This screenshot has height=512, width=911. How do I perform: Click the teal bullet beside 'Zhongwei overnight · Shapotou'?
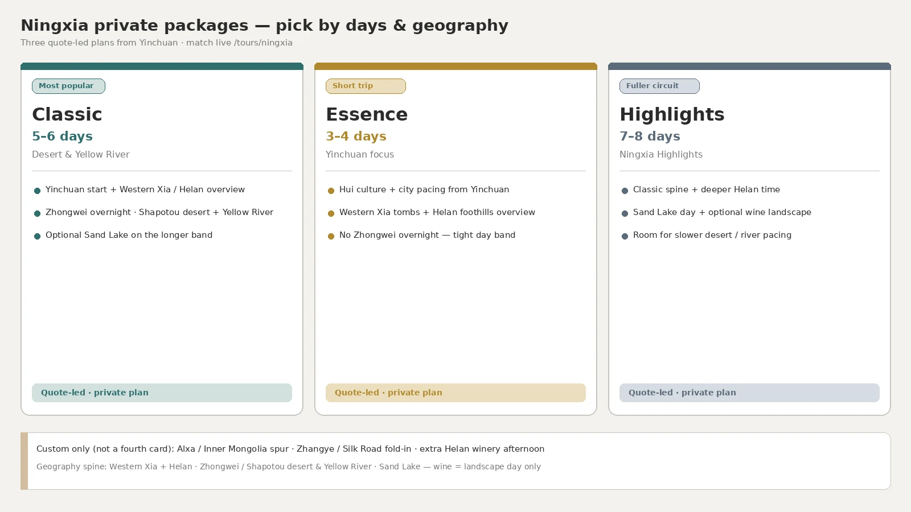click(x=37, y=213)
